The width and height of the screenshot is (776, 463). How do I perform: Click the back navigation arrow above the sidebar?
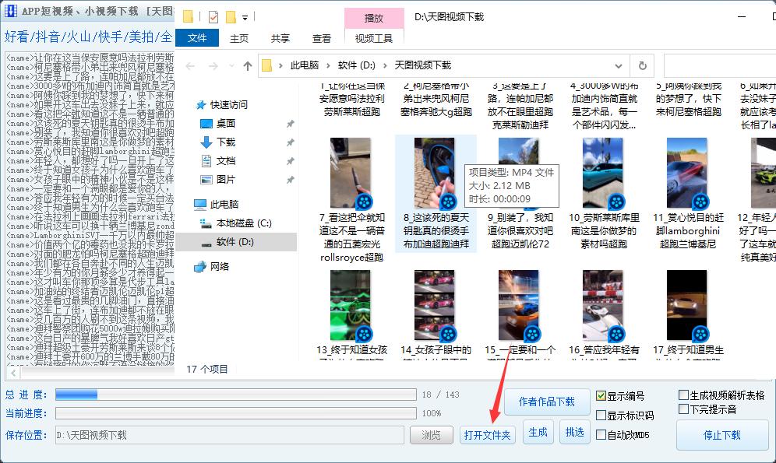189,65
